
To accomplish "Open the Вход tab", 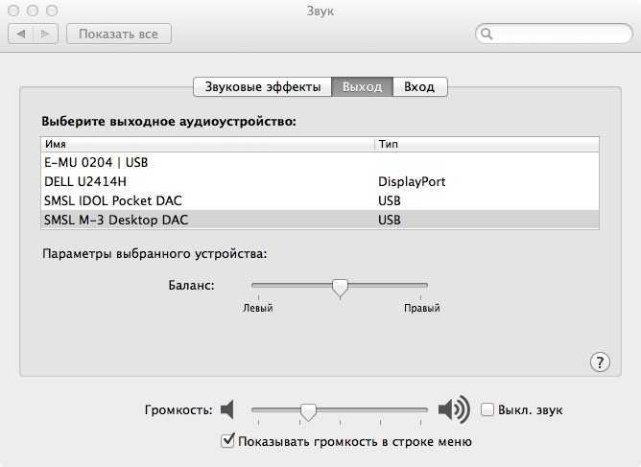I will 420,86.
